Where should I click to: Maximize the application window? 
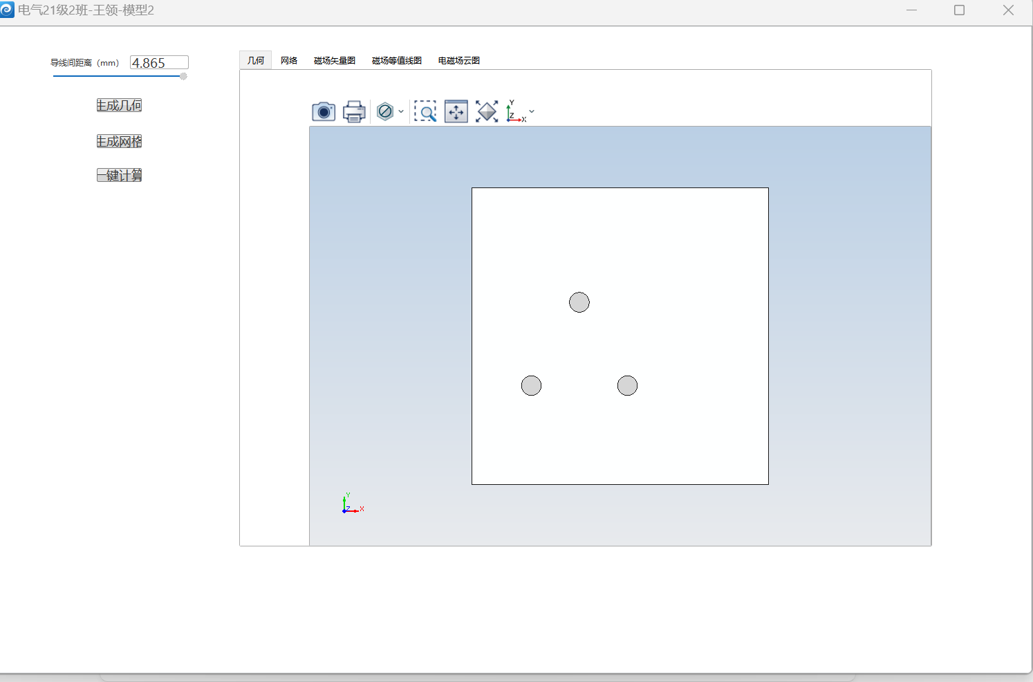tap(959, 10)
